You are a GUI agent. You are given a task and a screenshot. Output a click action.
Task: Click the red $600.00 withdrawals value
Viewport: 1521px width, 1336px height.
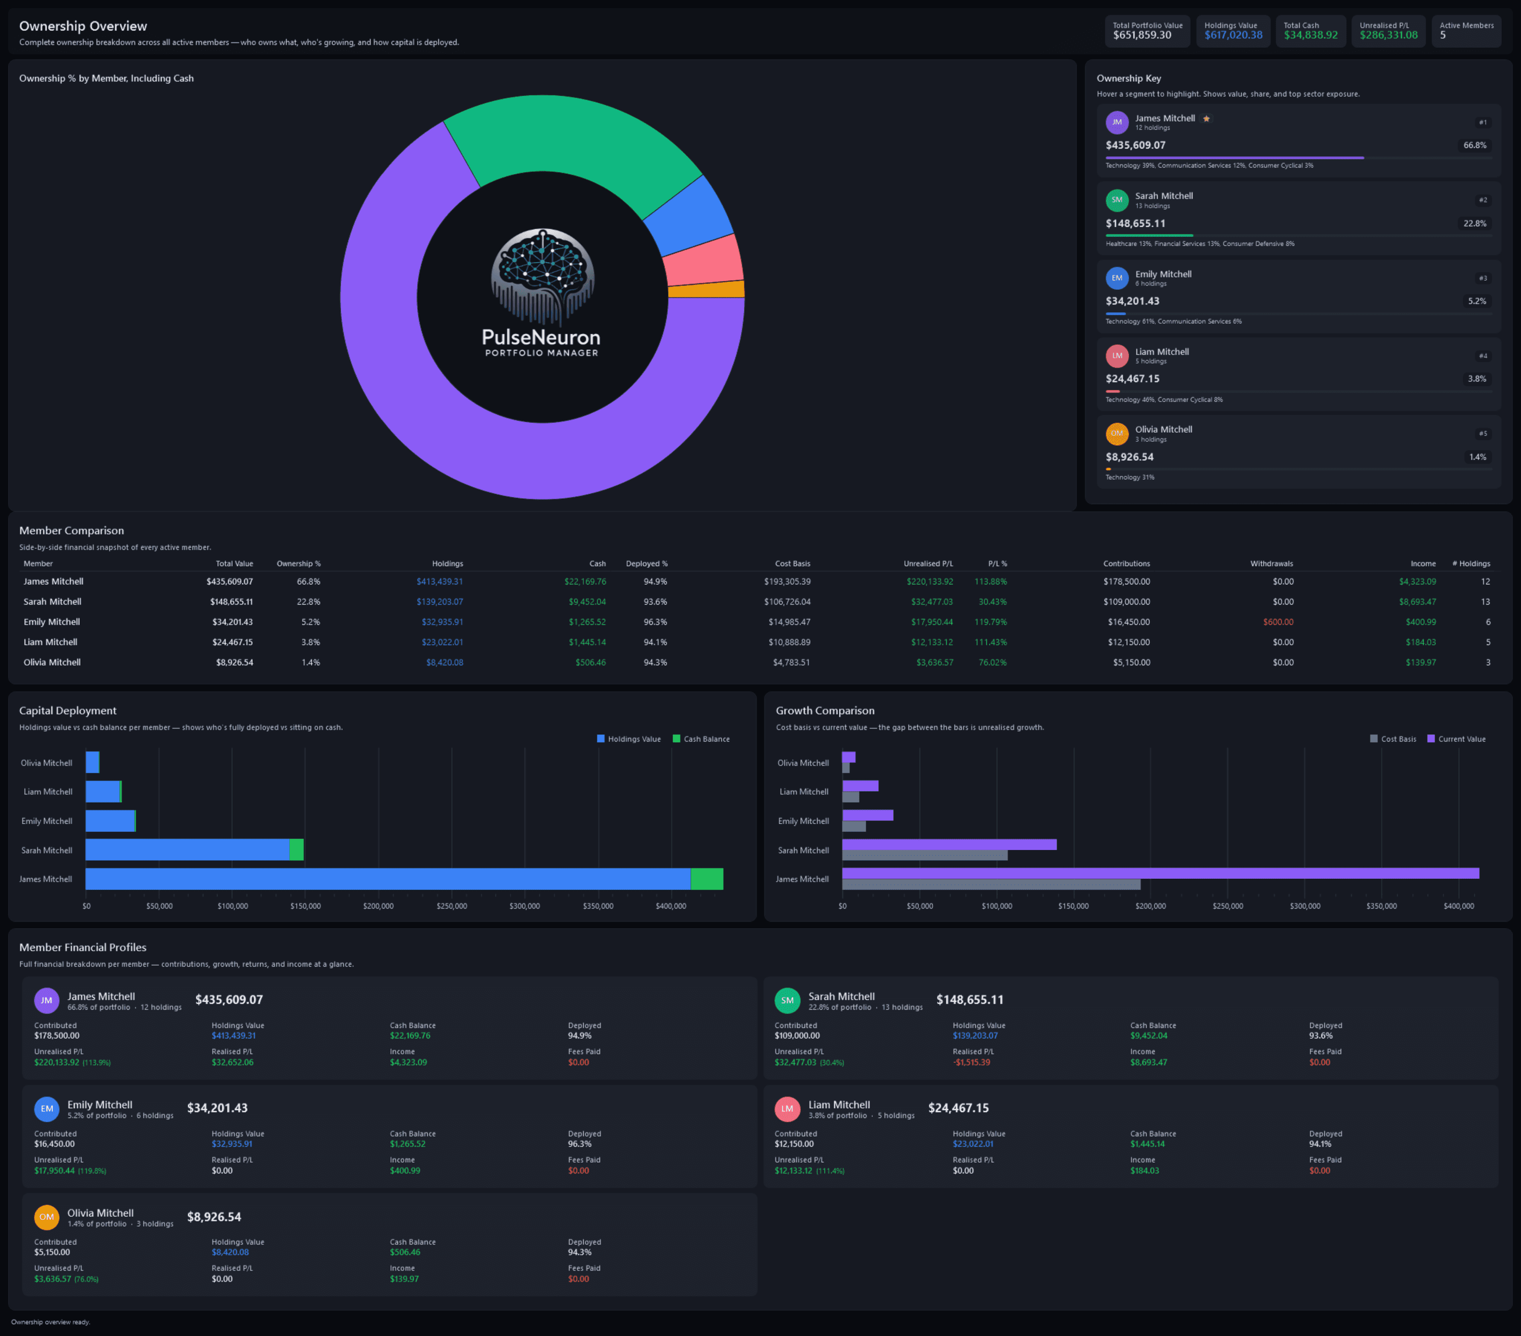click(1278, 622)
